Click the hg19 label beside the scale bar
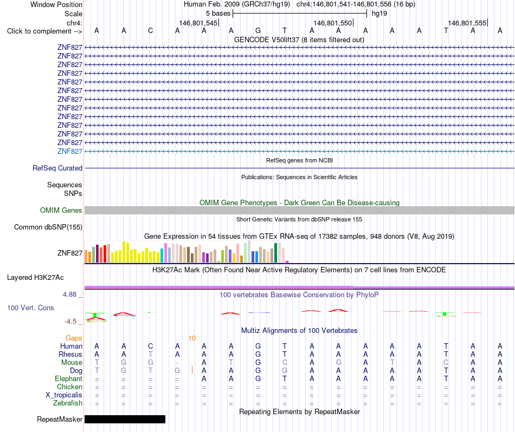Viewport: 515px width, 432px height. 379,14
